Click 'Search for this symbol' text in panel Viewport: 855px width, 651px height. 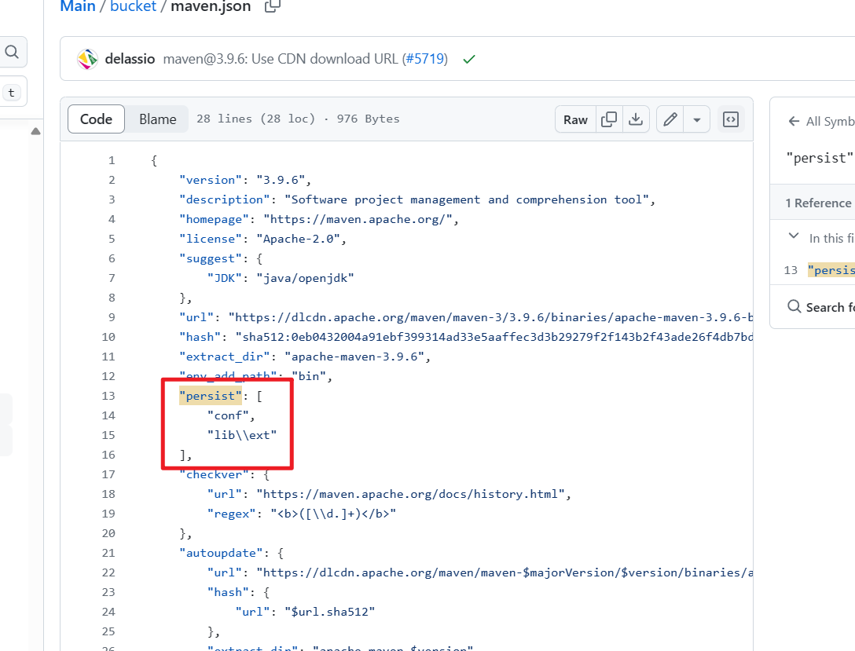pos(830,307)
